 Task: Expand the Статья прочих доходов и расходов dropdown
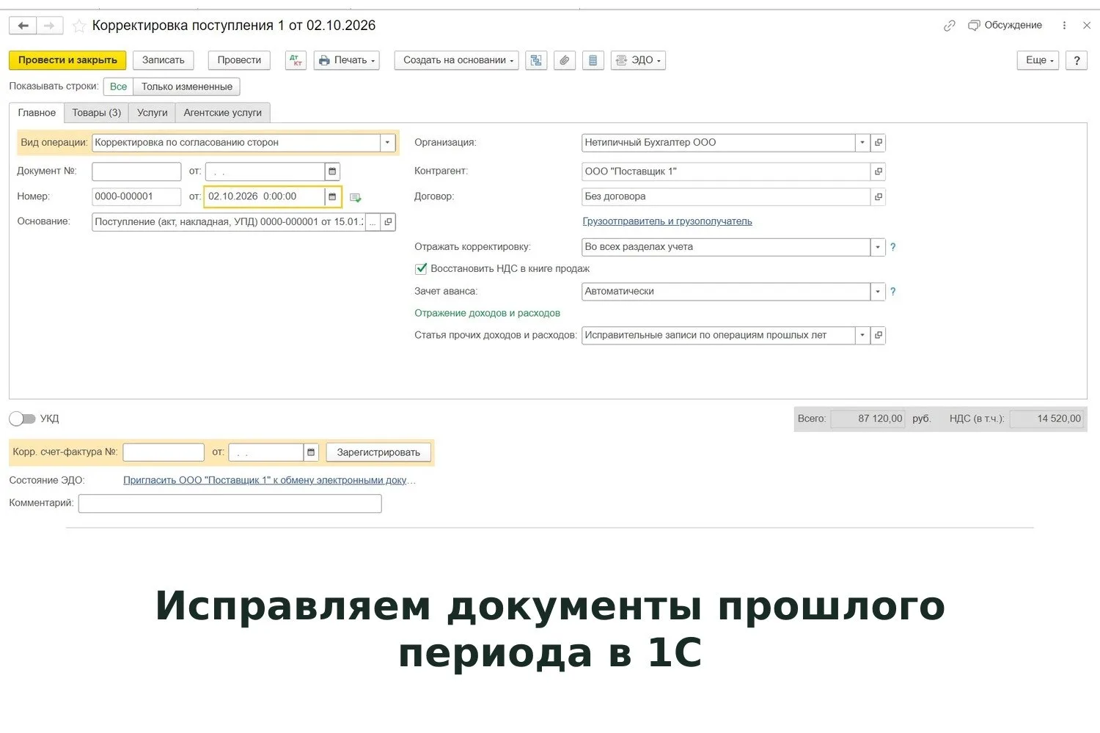[862, 335]
